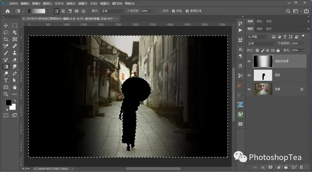Screen dimensions: 312x172
Task: Select the Crop tool
Action: pos(6,39)
